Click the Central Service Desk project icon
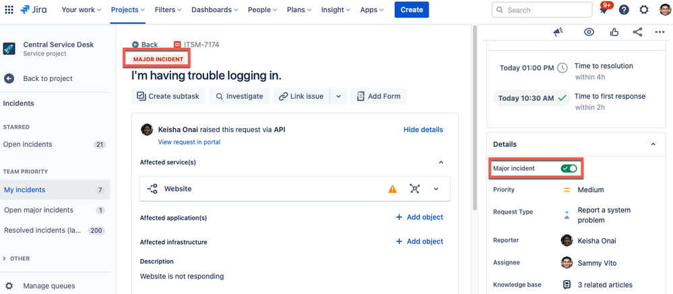 (9, 49)
